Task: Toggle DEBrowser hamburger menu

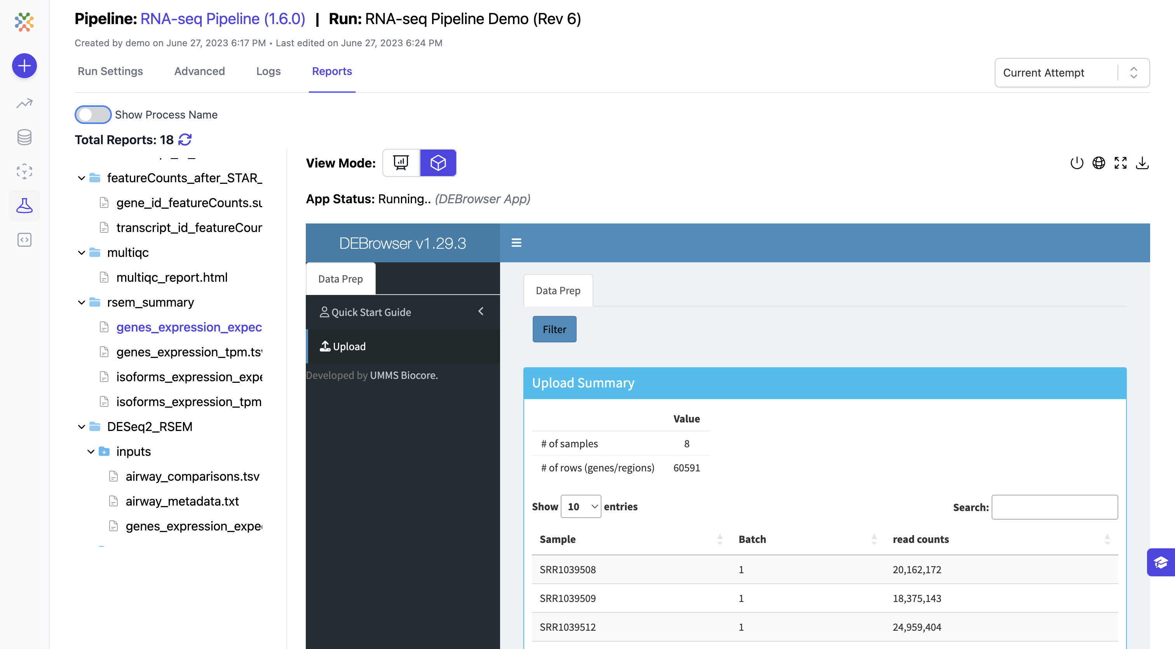Action: tap(516, 243)
